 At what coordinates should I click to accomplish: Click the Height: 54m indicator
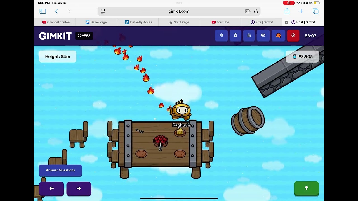(x=58, y=56)
